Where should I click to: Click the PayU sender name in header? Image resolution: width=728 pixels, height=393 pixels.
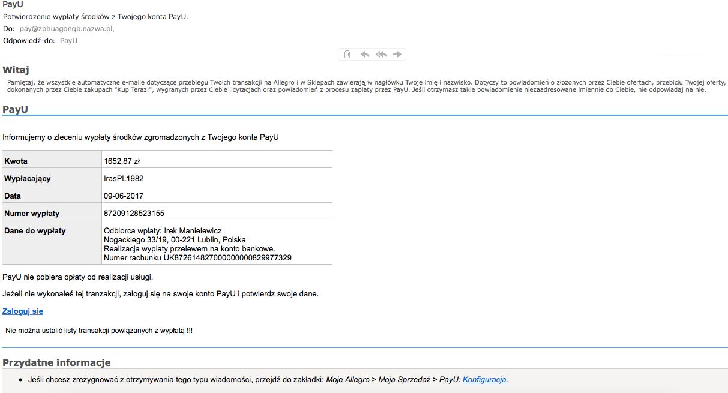(13, 4)
